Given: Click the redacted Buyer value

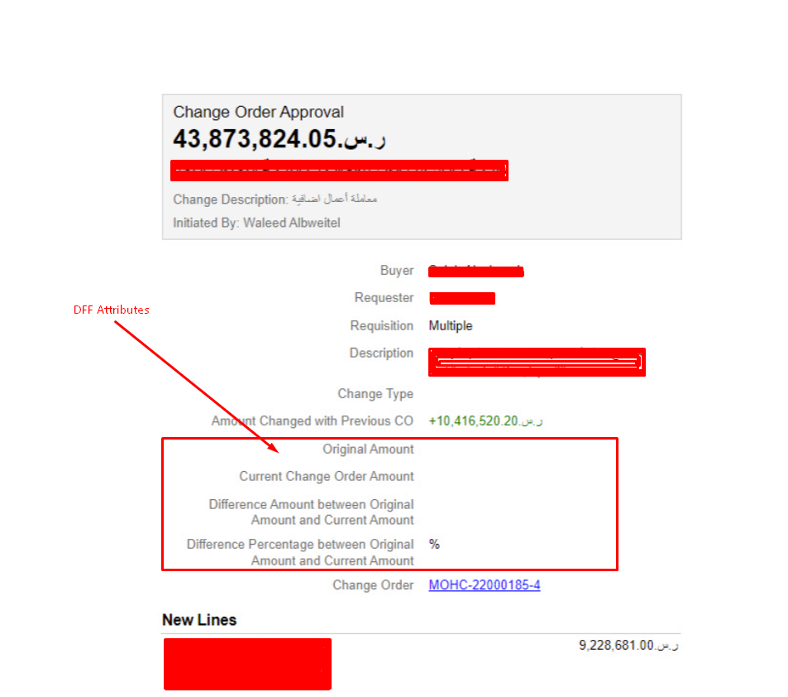Looking at the screenshot, I should coord(475,271).
